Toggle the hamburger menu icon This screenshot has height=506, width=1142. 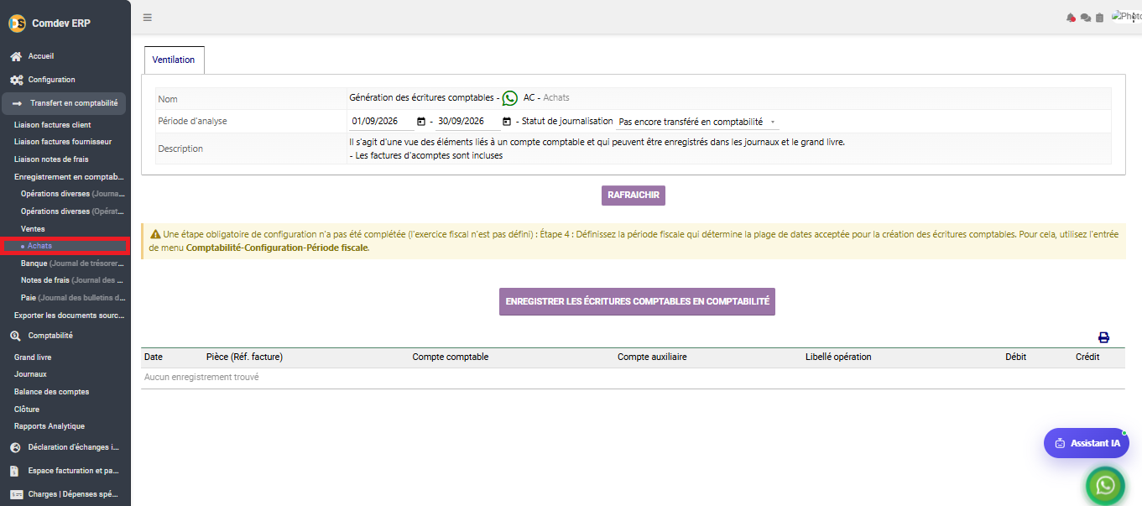pos(148,17)
